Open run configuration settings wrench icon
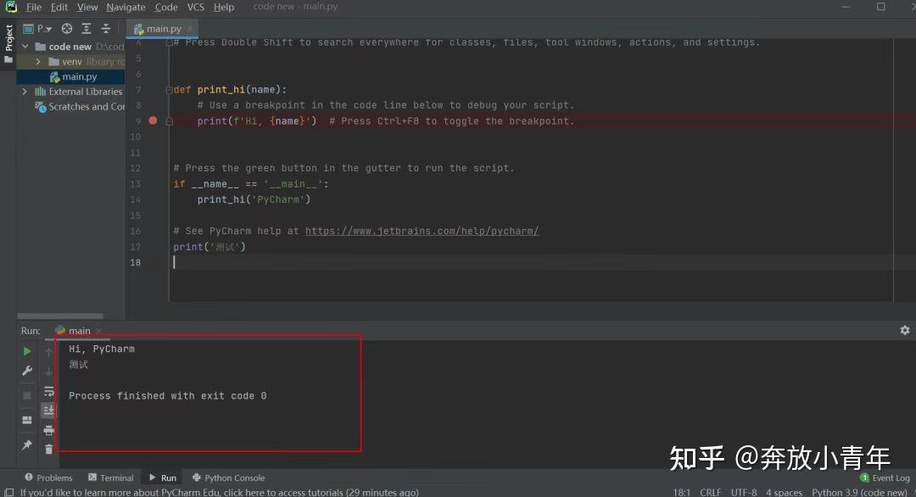The image size is (916, 497). (26, 371)
